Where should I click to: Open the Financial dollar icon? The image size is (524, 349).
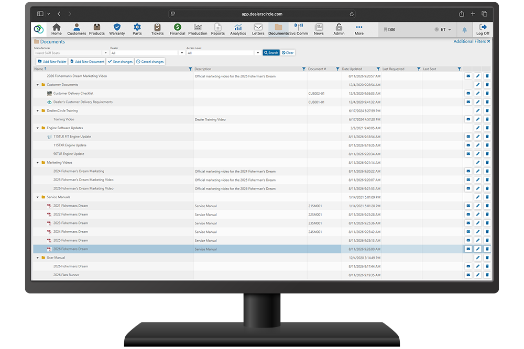(x=178, y=27)
